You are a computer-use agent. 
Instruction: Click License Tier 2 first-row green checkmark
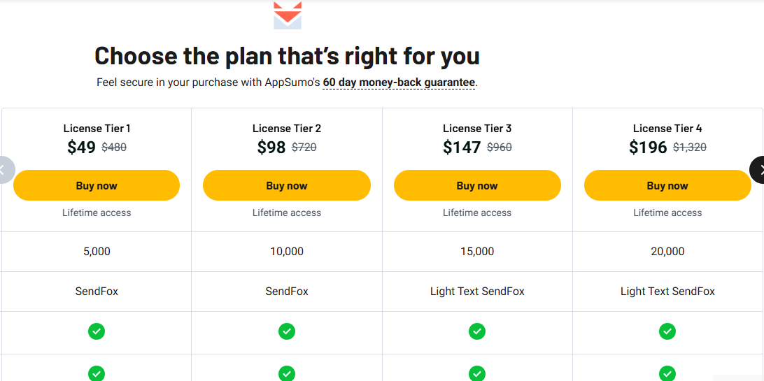click(x=287, y=331)
